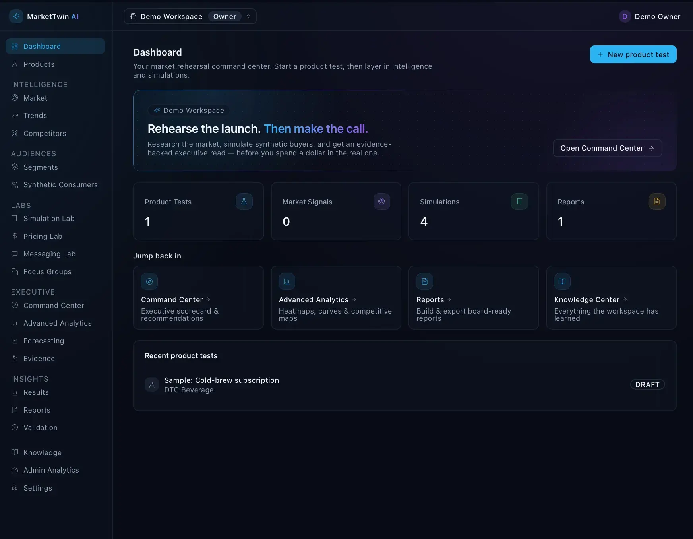This screenshot has height=539, width=693.
Task: Click the Results bar chart icon in sidebar
Action: coord(15,392)
